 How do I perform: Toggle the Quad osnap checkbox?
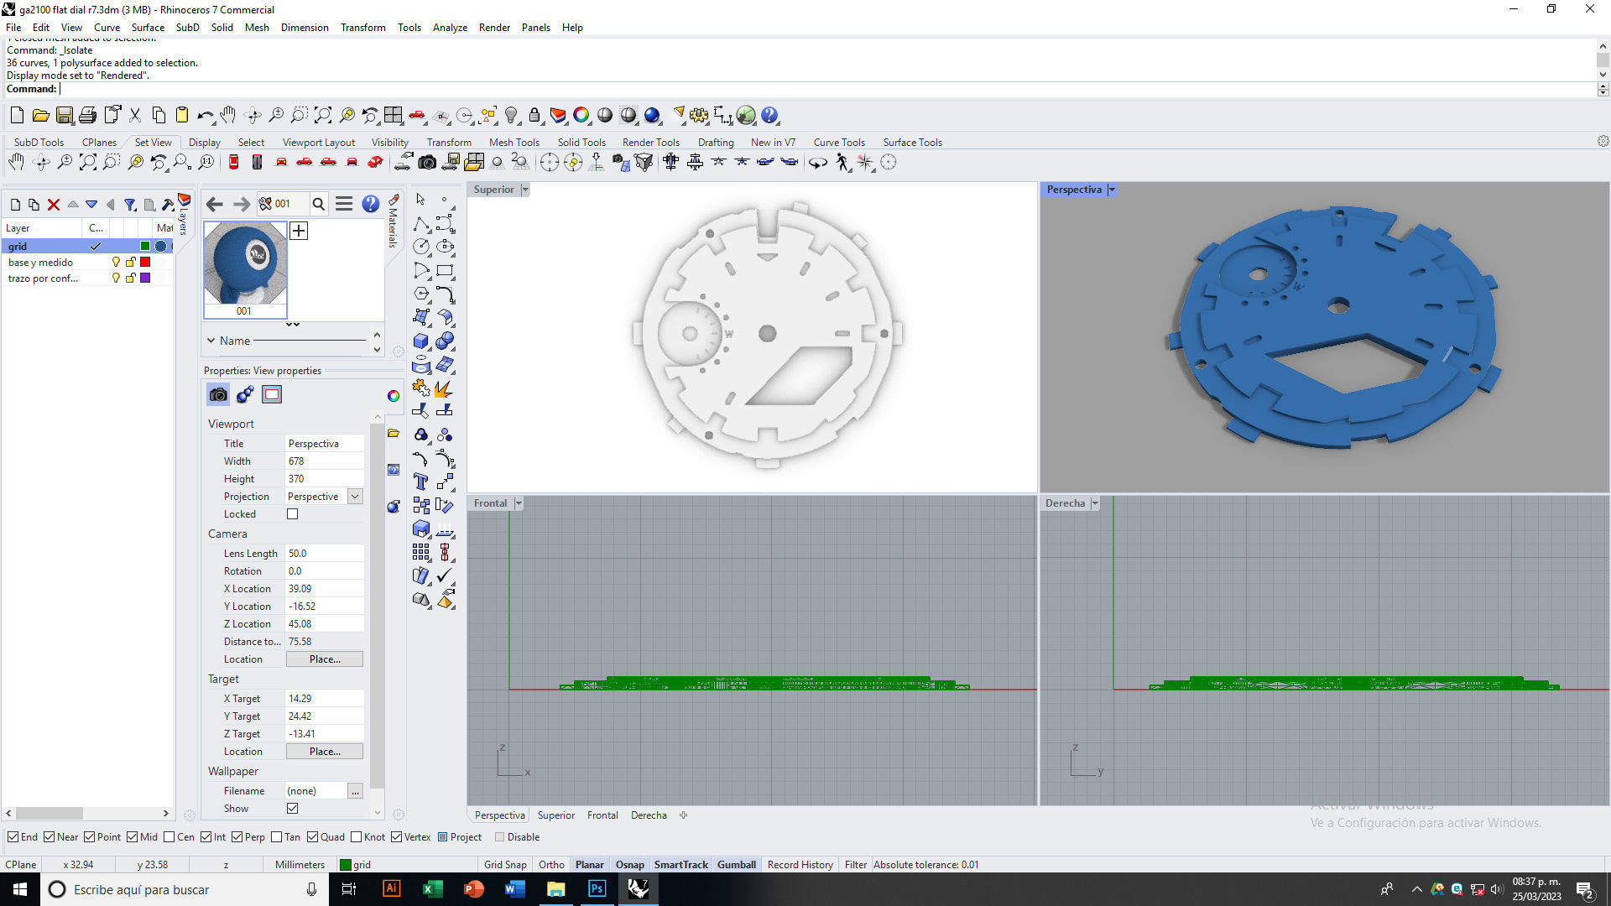click(312, 836)
